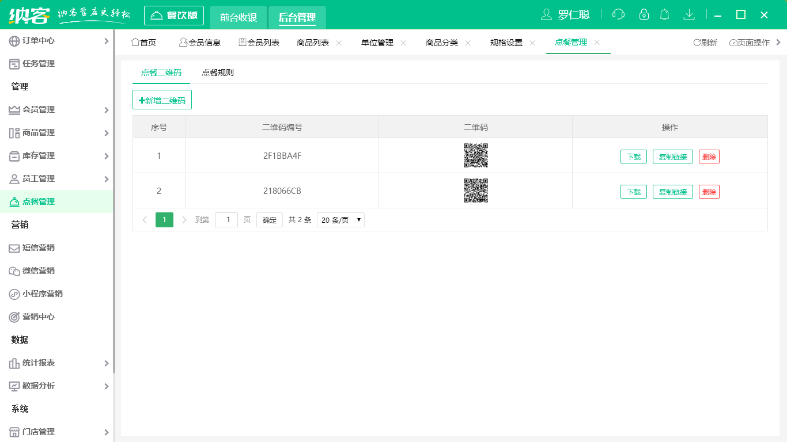Switch to the 前台收银 tab

239,17
